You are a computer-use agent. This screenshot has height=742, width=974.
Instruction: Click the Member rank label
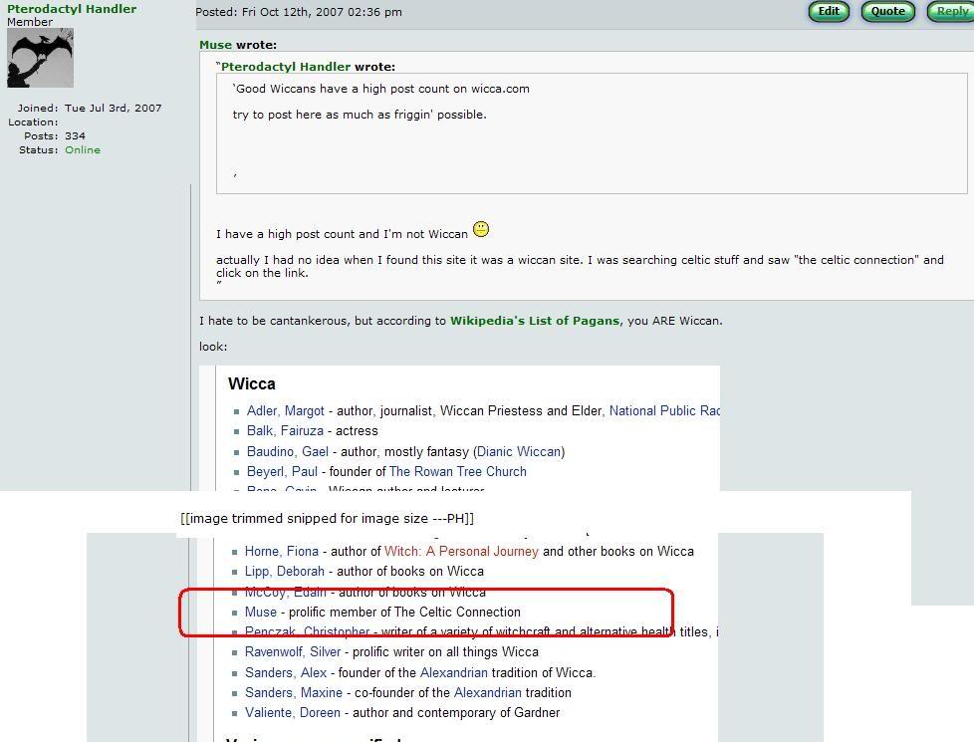click(30, 22)
